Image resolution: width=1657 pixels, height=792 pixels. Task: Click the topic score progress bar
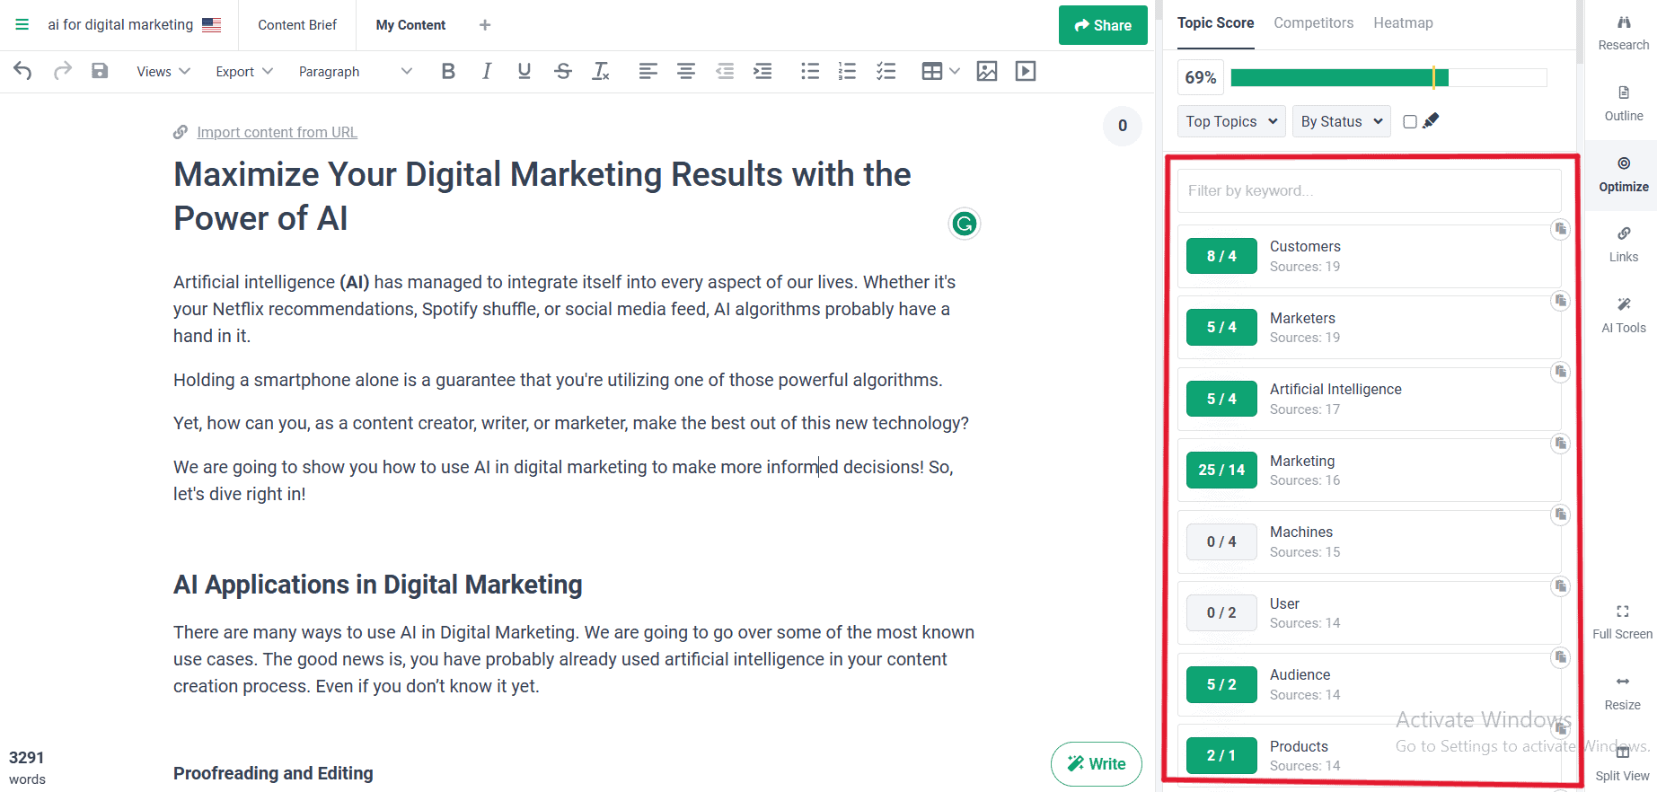point(1388,77)
